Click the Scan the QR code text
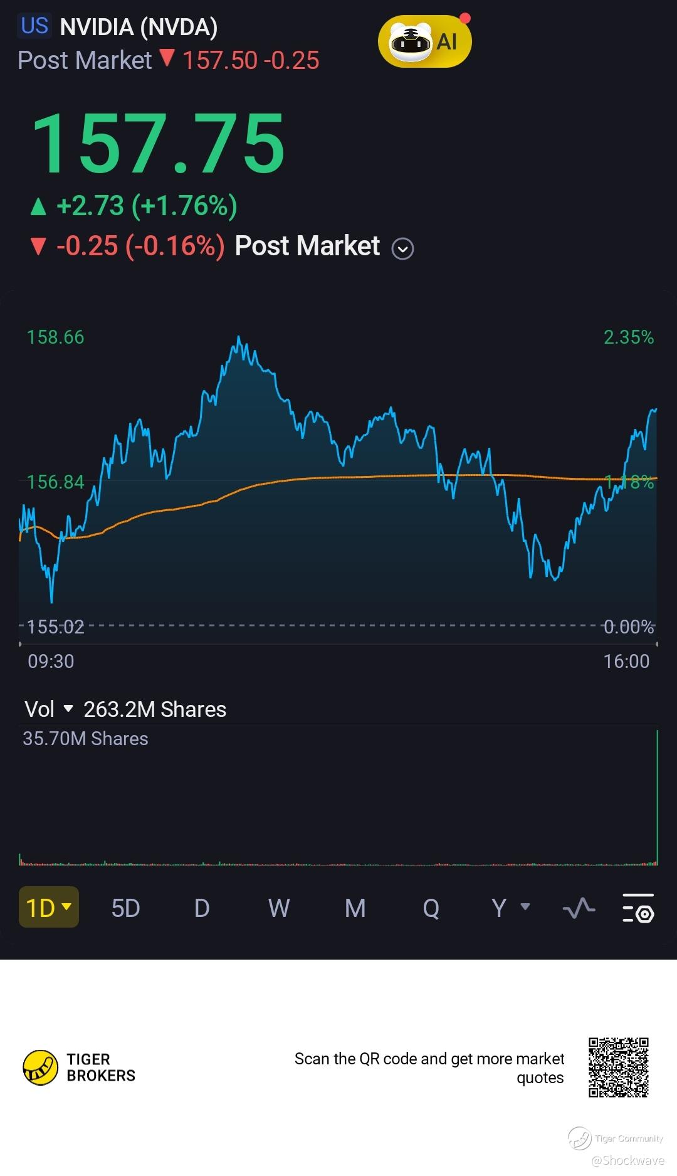The height and width of the screenshot is (1176, 677). point(429,1068)
